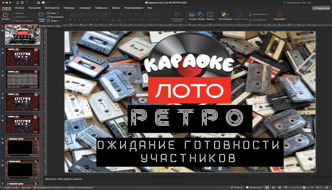The width and height of the screenshot is (332, 190).
Task: Open the three-dots more commands menu
Action: click(x=48, y=3)
